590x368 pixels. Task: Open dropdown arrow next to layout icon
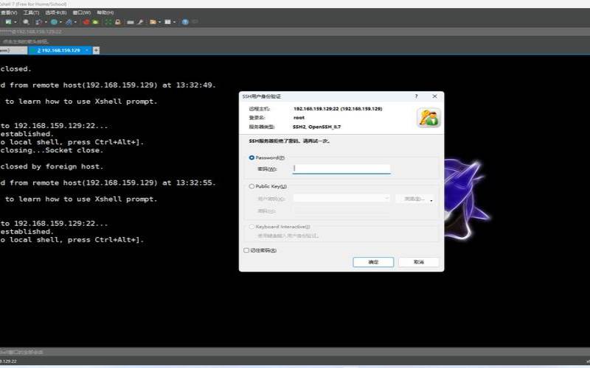174,22
